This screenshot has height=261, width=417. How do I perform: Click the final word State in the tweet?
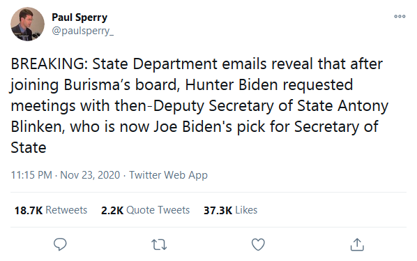point(29,148)
